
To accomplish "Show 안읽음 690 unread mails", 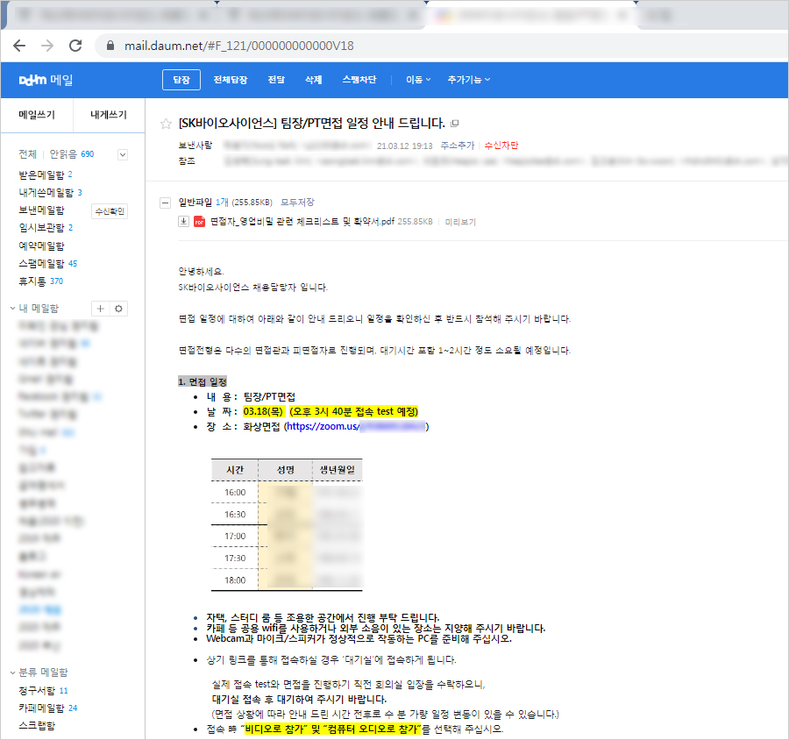I will 72,154.
